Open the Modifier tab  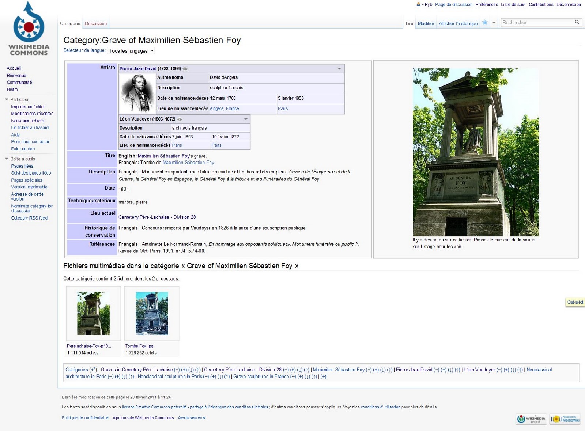coord(426,23)
